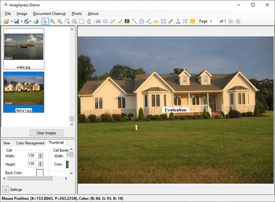The width and height of the screenshot is (275, 202).
Task: Select the rectangle with handles annotation tool
Action: pyautogui.click(x=163, y=21)
